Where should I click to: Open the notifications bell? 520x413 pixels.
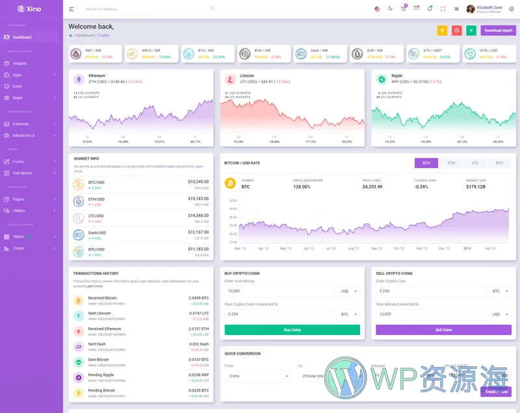[430, 9]
